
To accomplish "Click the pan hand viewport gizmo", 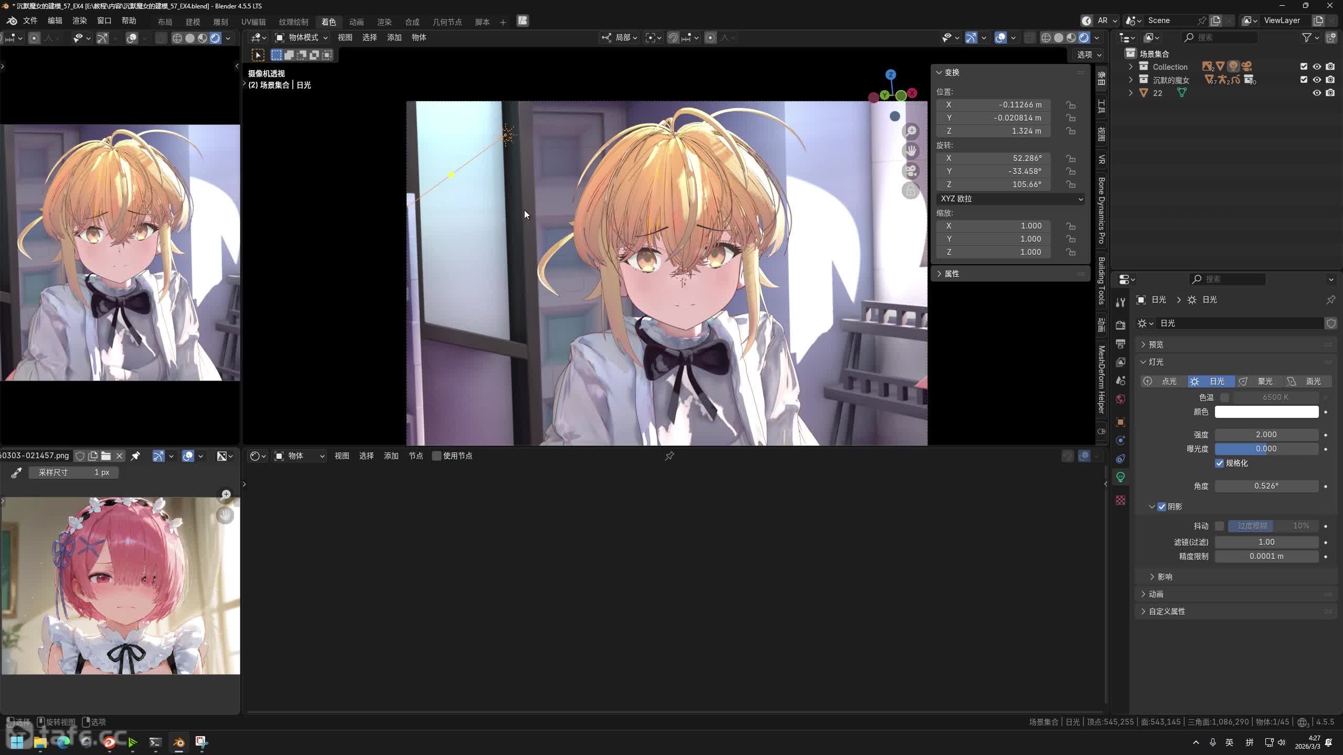I will click(911, 151).
